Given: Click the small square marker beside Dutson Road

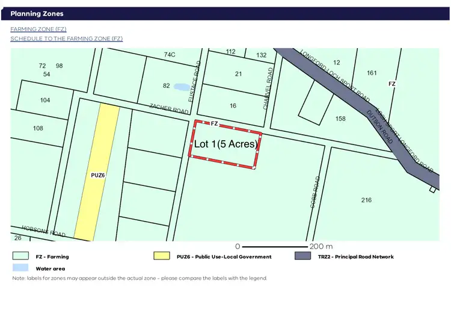Looking at the screenshot, I should [432, 190].
